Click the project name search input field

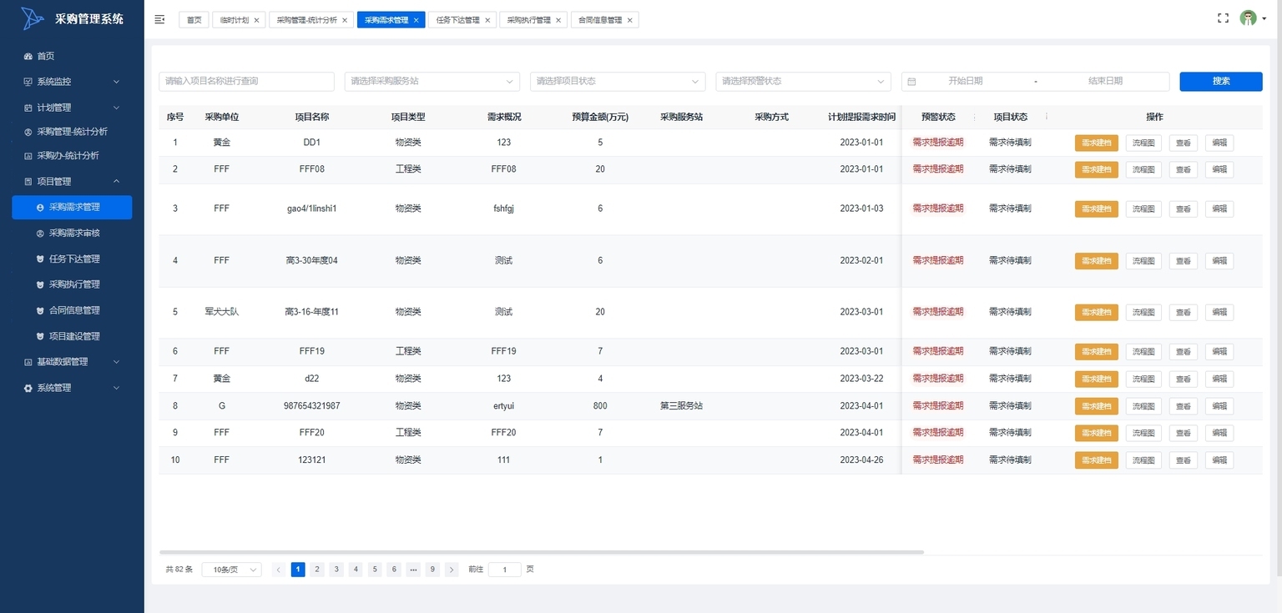(x=246, y=82)
